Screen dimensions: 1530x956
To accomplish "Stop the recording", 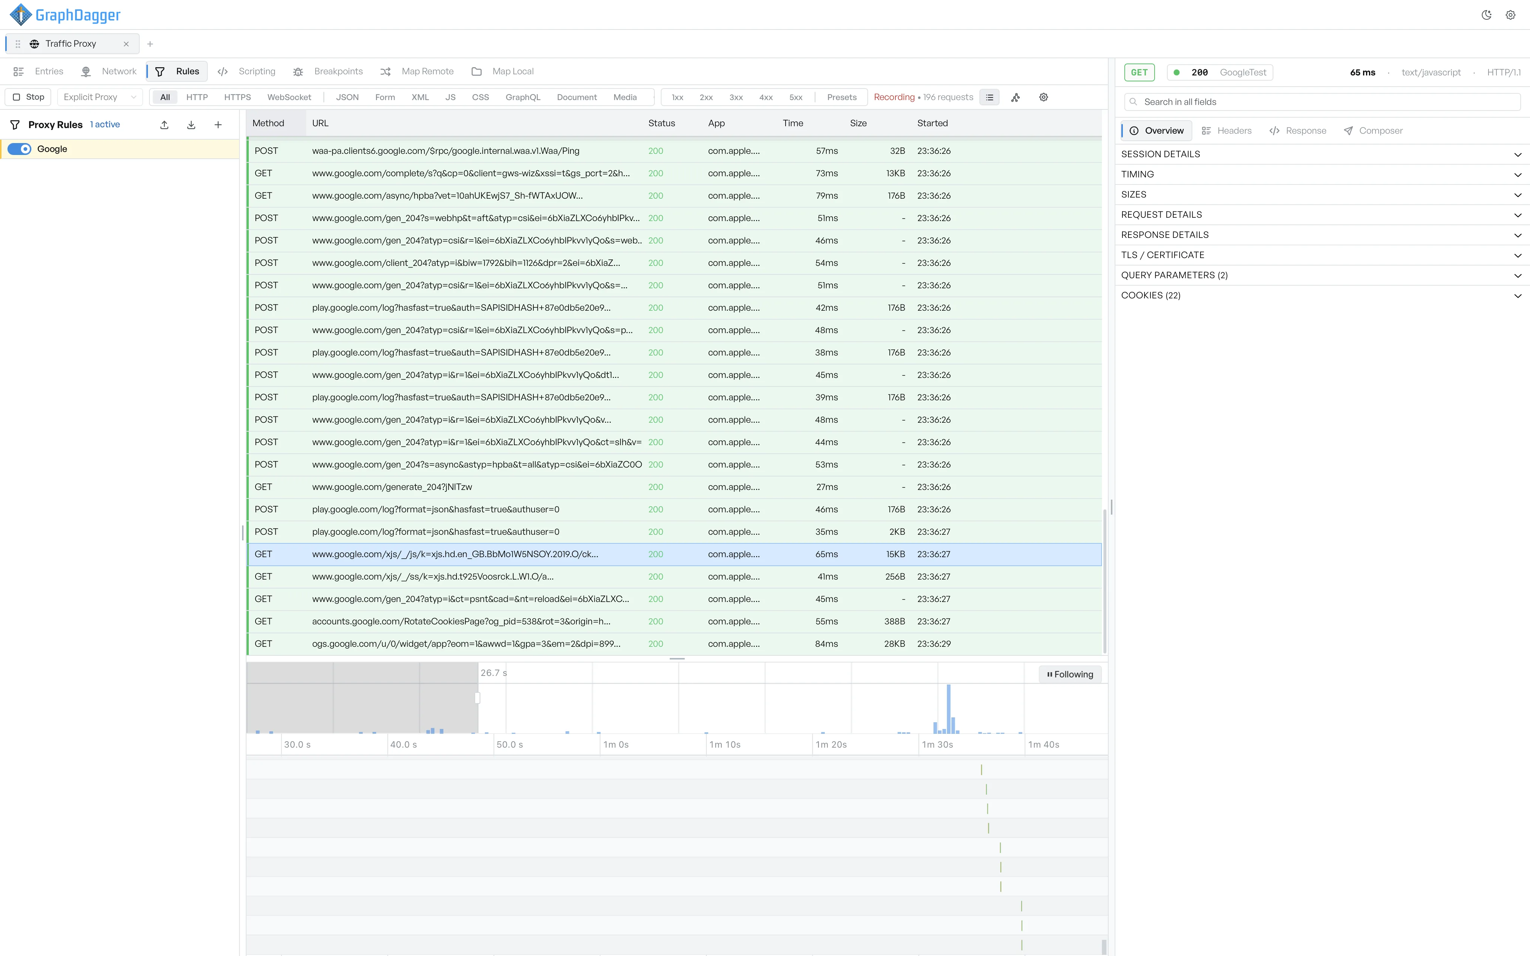I will click(x=28, y=97).
